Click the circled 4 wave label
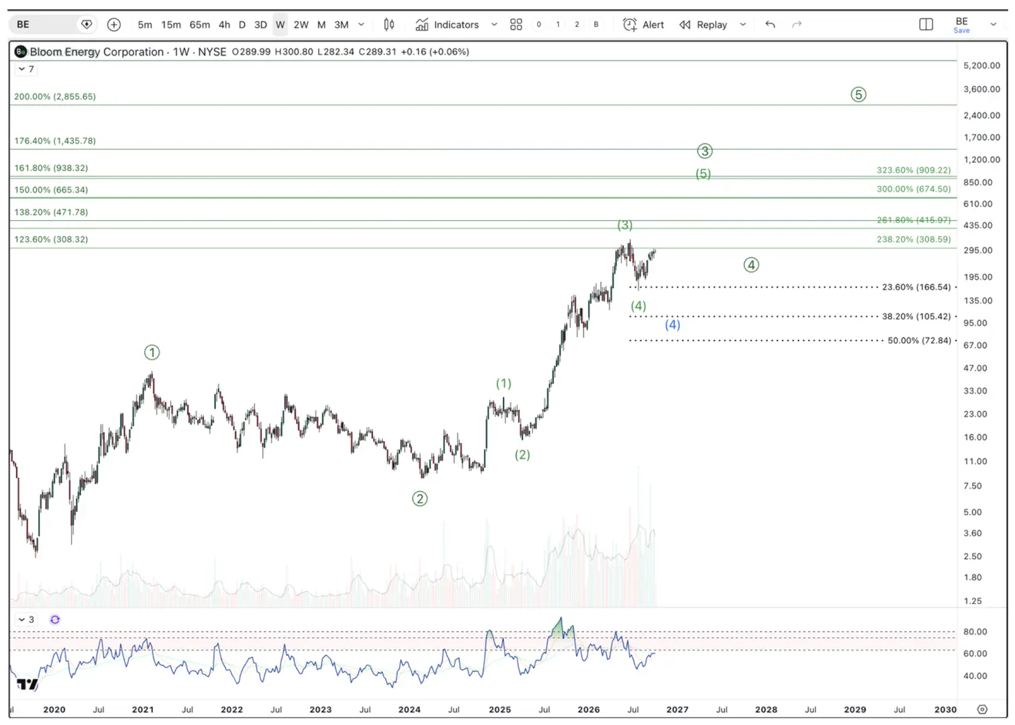This screenshot has width=1015, height=725. click(x=751, y=265)
